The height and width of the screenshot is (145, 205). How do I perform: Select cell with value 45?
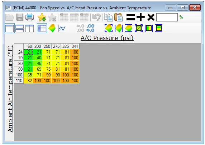(x=37, y=64)
